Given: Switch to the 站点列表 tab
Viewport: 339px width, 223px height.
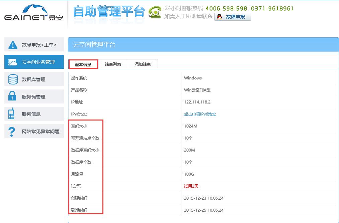Looking at the screenshot, I should pyautogui.click(x=113, y=64).
